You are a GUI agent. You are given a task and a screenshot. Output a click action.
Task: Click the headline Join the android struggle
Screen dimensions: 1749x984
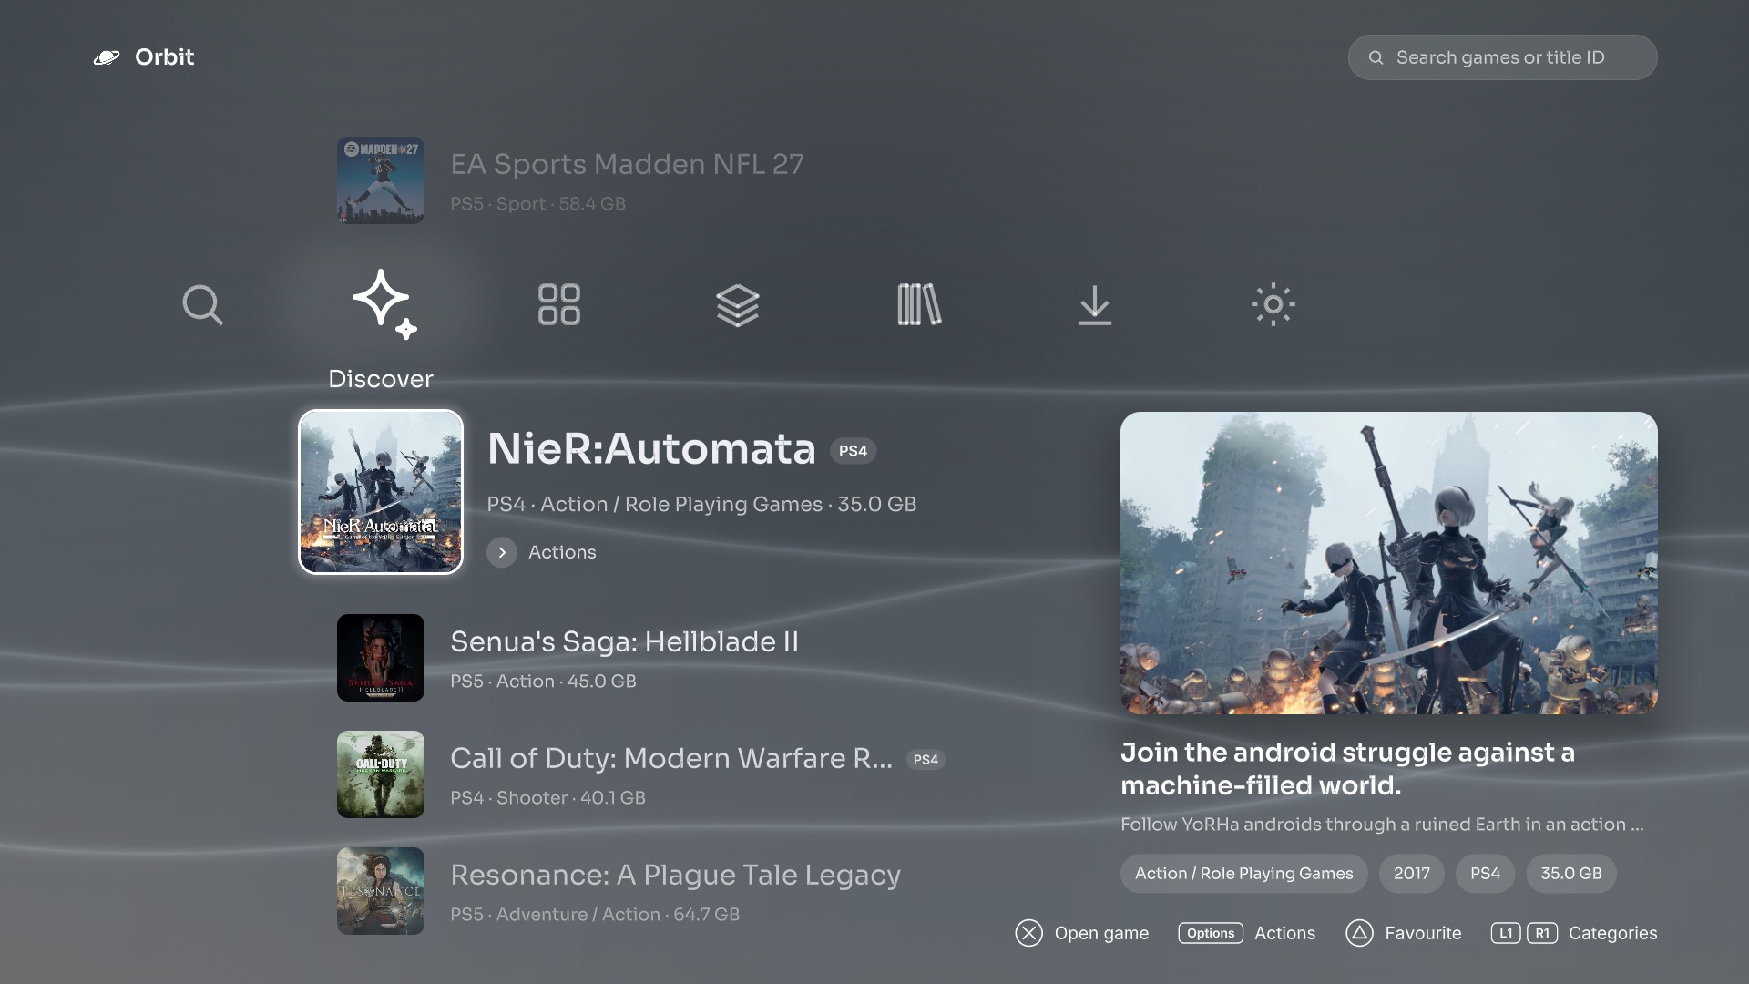(x=1347, y=769)
